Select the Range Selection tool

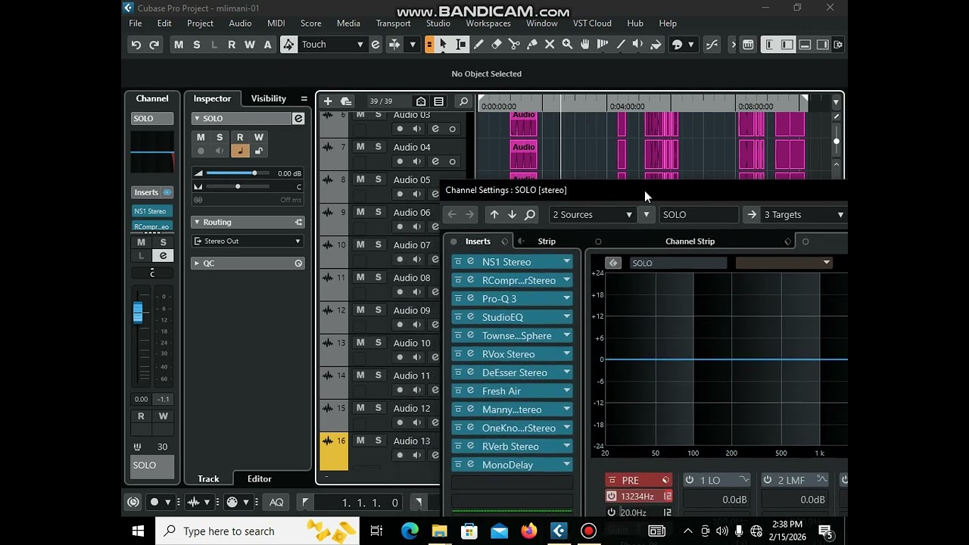tap(461, 45)
